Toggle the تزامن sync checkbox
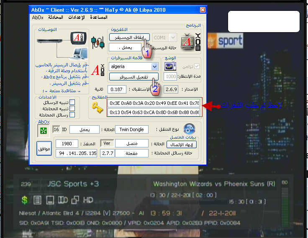Viewport: 308px width, 238px height. click(x=197, y=66)
